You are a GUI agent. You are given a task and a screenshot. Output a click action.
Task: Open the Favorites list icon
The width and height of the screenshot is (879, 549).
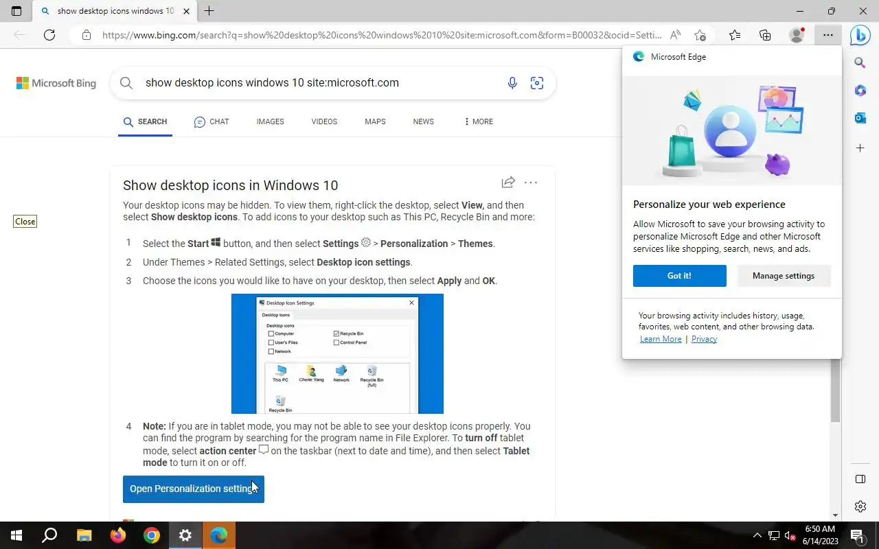coord(735,35)
